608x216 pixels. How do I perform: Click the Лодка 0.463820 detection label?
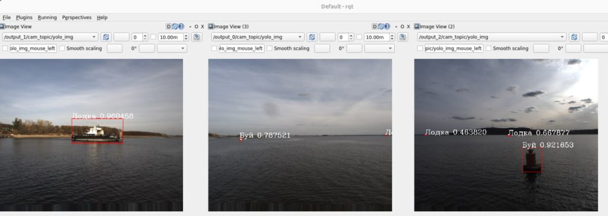455,132
